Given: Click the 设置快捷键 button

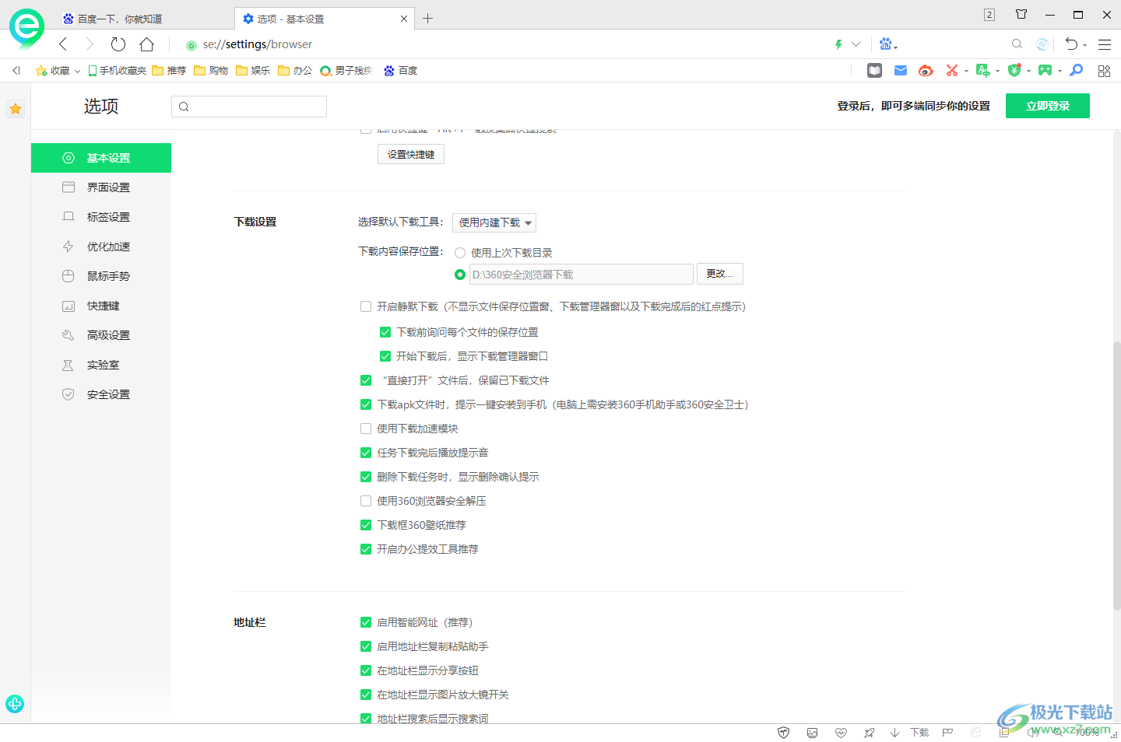Looking at the screenshot, I should click(411, 154).
